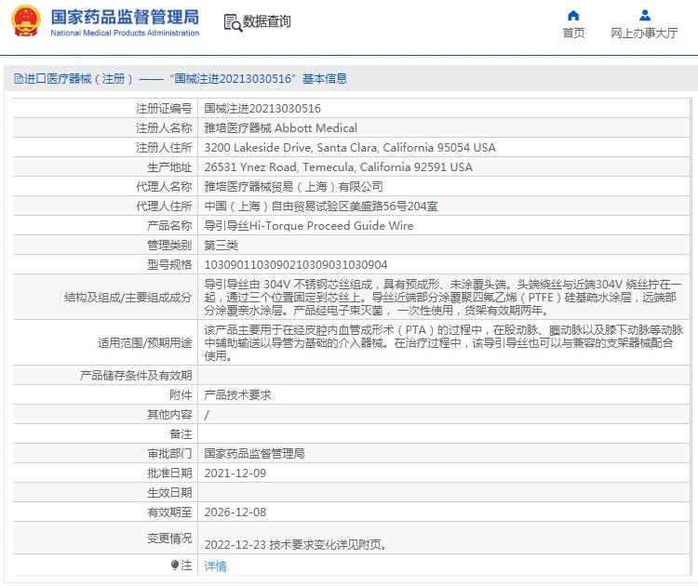Select expiry date 2026-12-08
Viewport: 698px width, 586px height.
(x=235, y=513)
